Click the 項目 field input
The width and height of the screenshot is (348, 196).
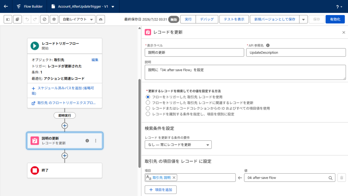pos(190,178)
